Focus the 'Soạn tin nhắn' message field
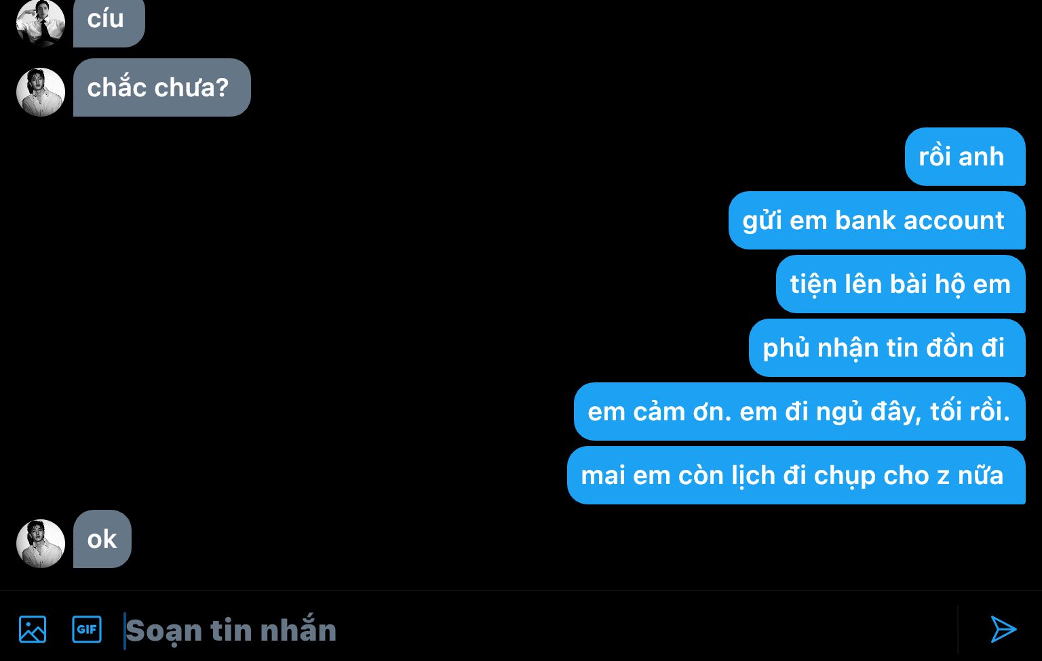1042x661 pixels. click(x=539, y=630)
